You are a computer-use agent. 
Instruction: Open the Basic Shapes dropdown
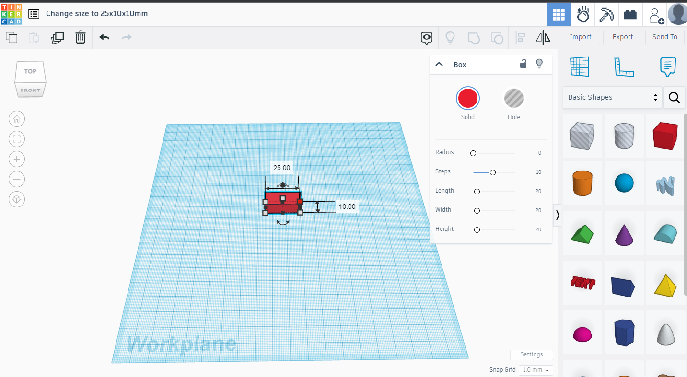612,98
